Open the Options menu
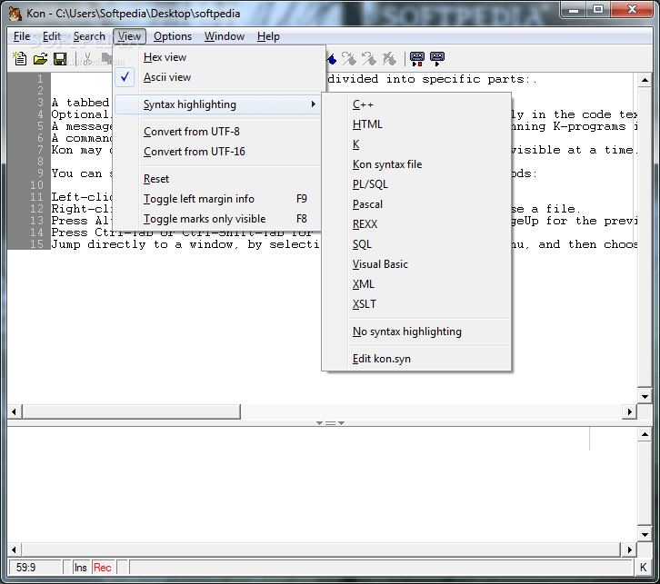This screenshot has height=584, width=660. 173,36
